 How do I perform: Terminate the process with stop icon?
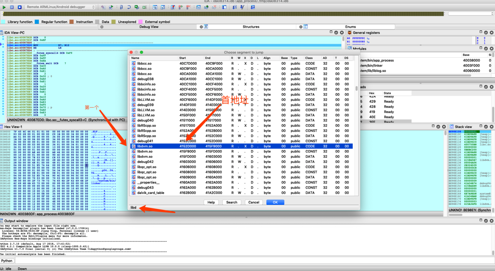(19, 7)
